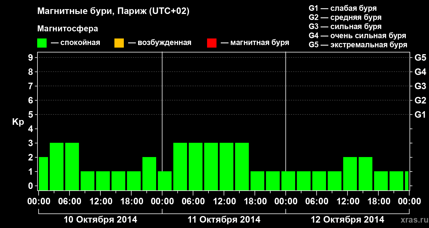Viewport: 429px width, 228px height.
Task: Click the red магнитная буря legend swatch
Action: pos(212,43)
